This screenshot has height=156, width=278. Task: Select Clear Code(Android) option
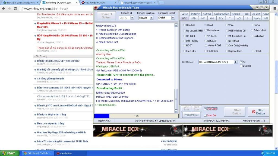pos(227,46)
